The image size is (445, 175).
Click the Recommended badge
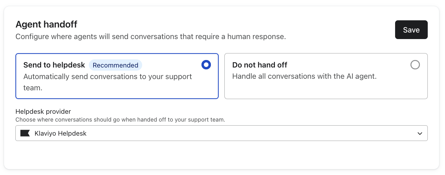[115, 65]
